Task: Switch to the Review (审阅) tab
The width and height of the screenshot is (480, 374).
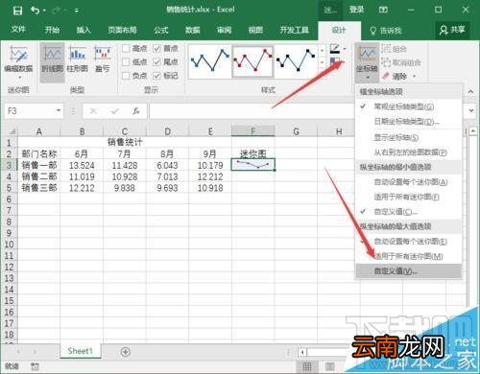Action: pos(224,30)
